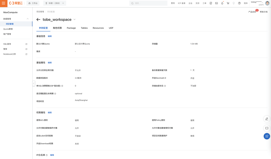Open the shopping cart
The image size is (271, 159).
pos(228,3)
